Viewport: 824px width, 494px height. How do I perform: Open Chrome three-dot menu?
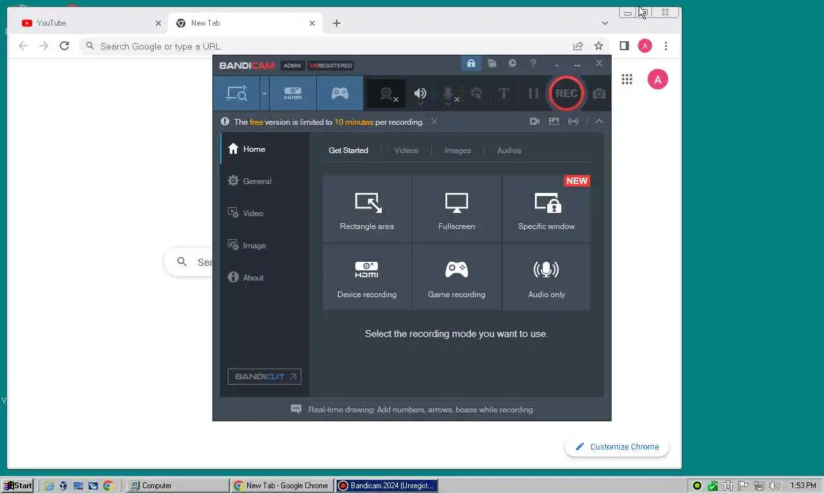666,46
